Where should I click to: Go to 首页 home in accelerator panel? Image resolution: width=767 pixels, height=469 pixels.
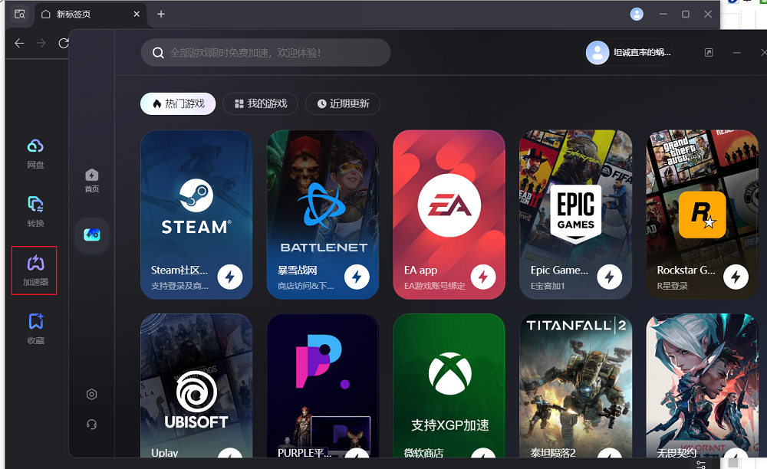91,181
